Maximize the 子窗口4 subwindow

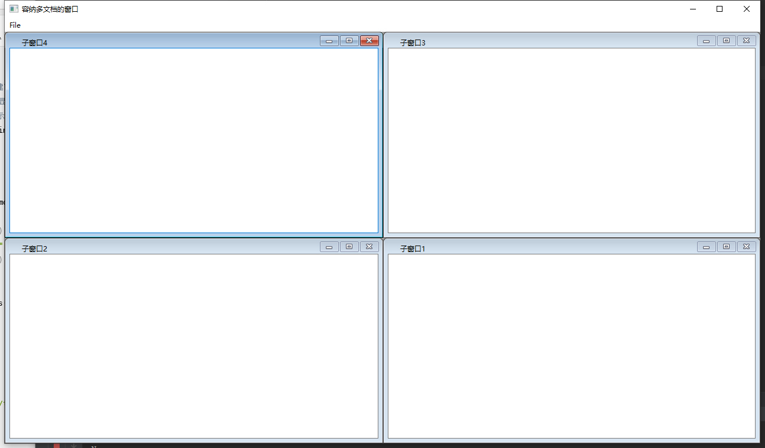coord(349,41)
